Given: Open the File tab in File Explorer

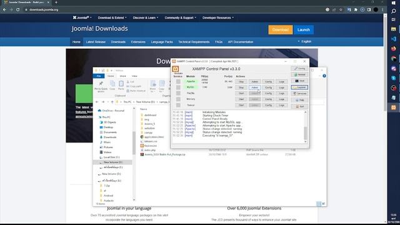Looking at the screenshot, I should click(99, 76).
